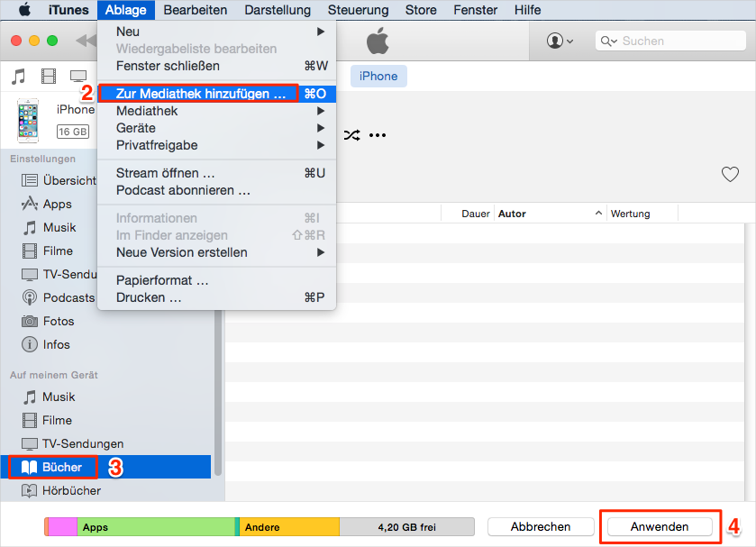756x547 pixels.
Task: Choose Drucken menu entry
Action: 216,297
